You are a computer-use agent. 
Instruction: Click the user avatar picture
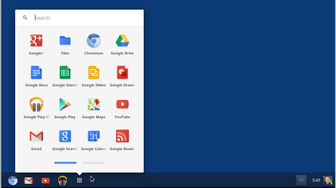tap(327, 180)
